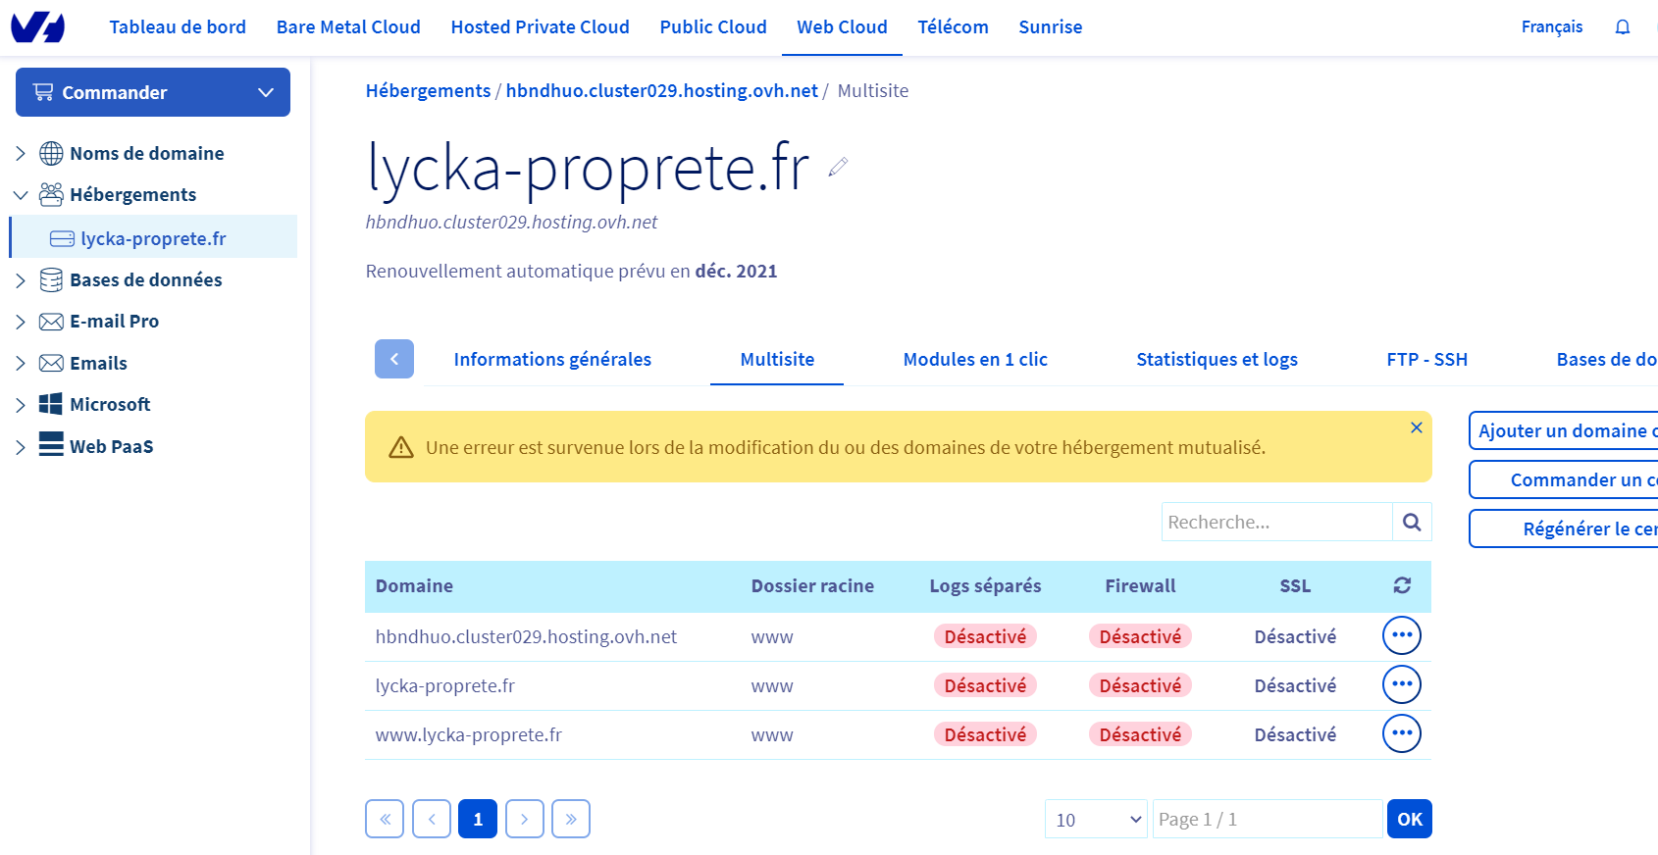Expand the Bases de données section
1658x855 pixels.
point(21,280)
